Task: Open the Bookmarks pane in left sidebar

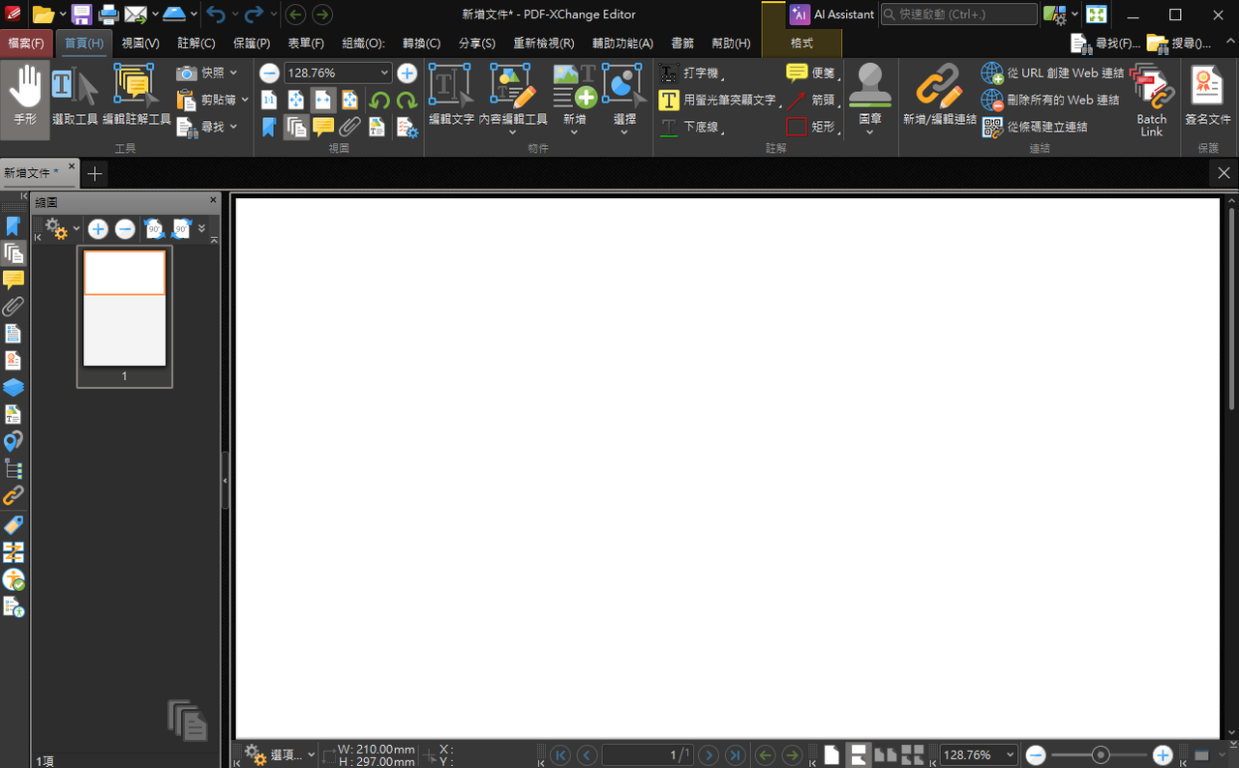Action: tap(13, 226)
